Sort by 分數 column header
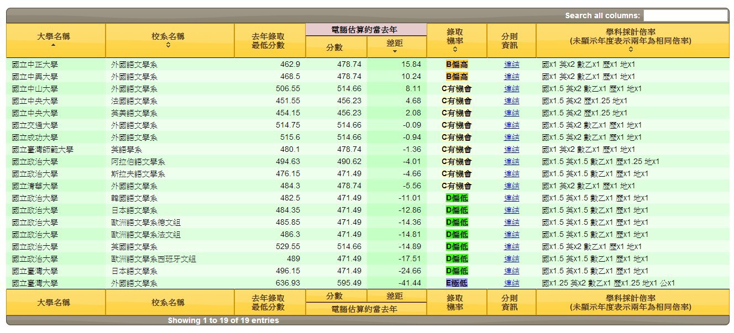Image resolution: width=734 pixels, height=333 pixels. click(x=335, y=47)
